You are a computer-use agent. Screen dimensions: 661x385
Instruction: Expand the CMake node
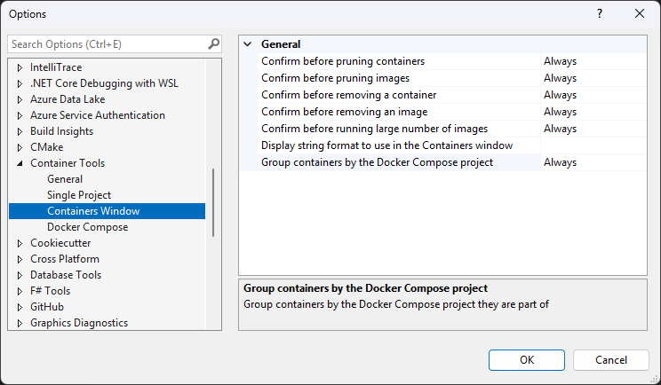pyautogui.click(x=20, y=147)
